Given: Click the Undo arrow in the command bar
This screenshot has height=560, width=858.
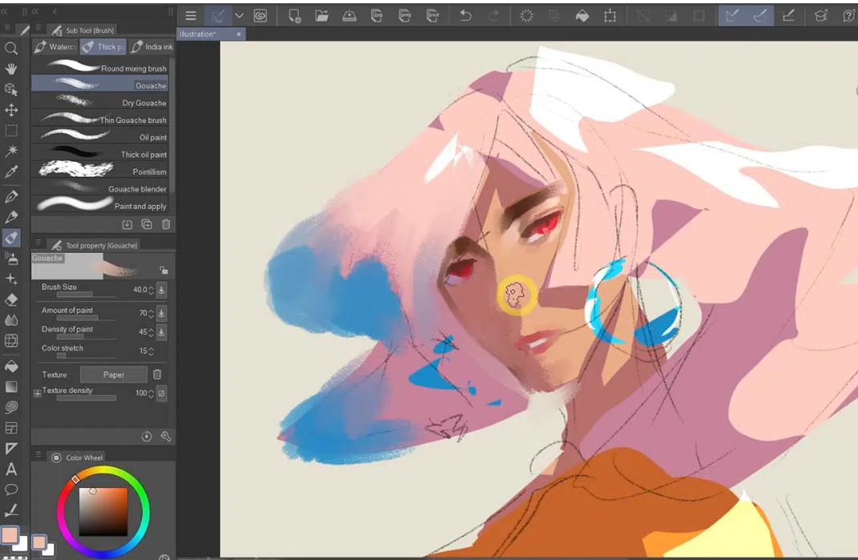Looking at the screenshot, I should (465, 15).
